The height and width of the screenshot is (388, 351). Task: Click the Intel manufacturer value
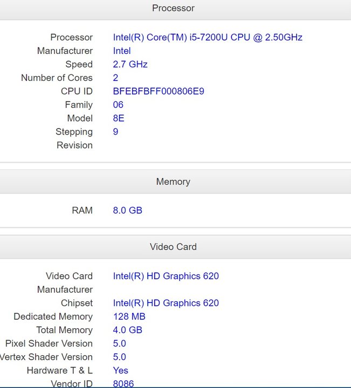pyautogui.click(x=122, y=51)
